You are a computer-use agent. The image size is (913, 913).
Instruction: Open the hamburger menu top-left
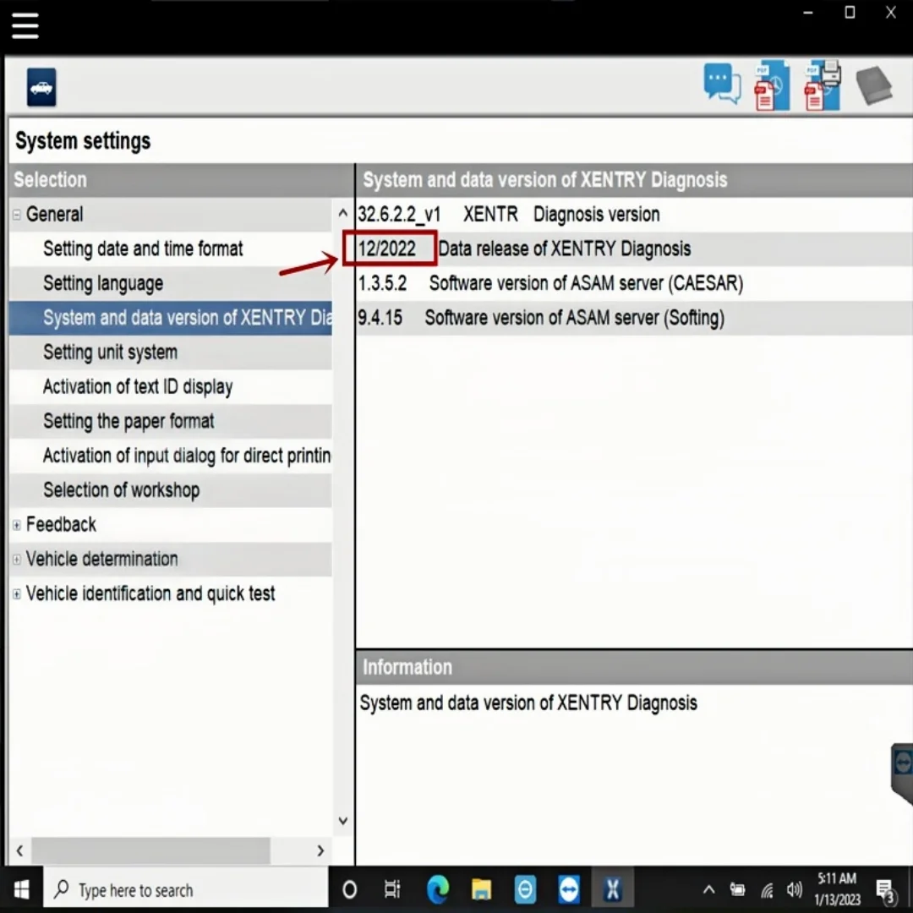pyautogui.click(x=25, y=25)
